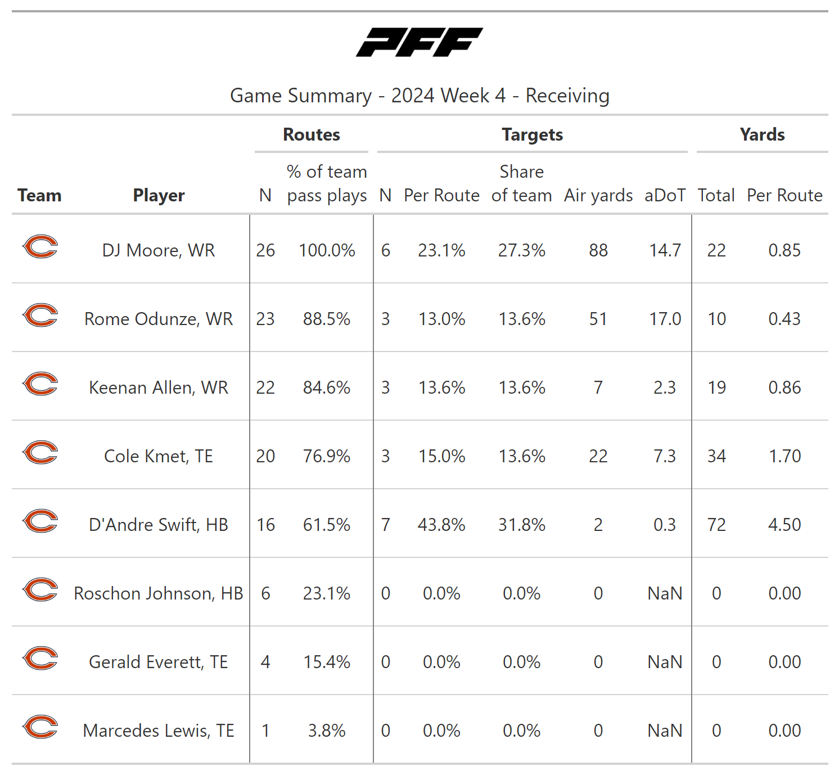Click the Air yards column header
The image size is (839, 775).
598,195
